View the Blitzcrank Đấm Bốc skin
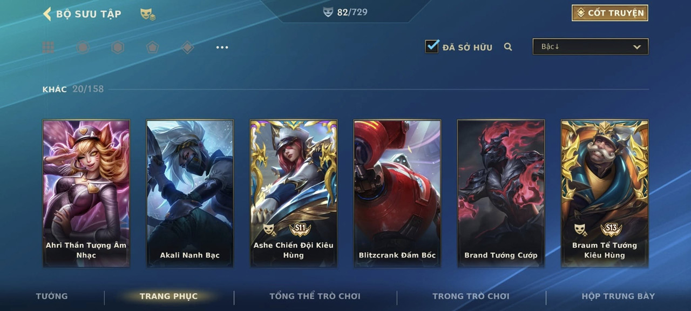691x311 pixels. click(397, 193)
